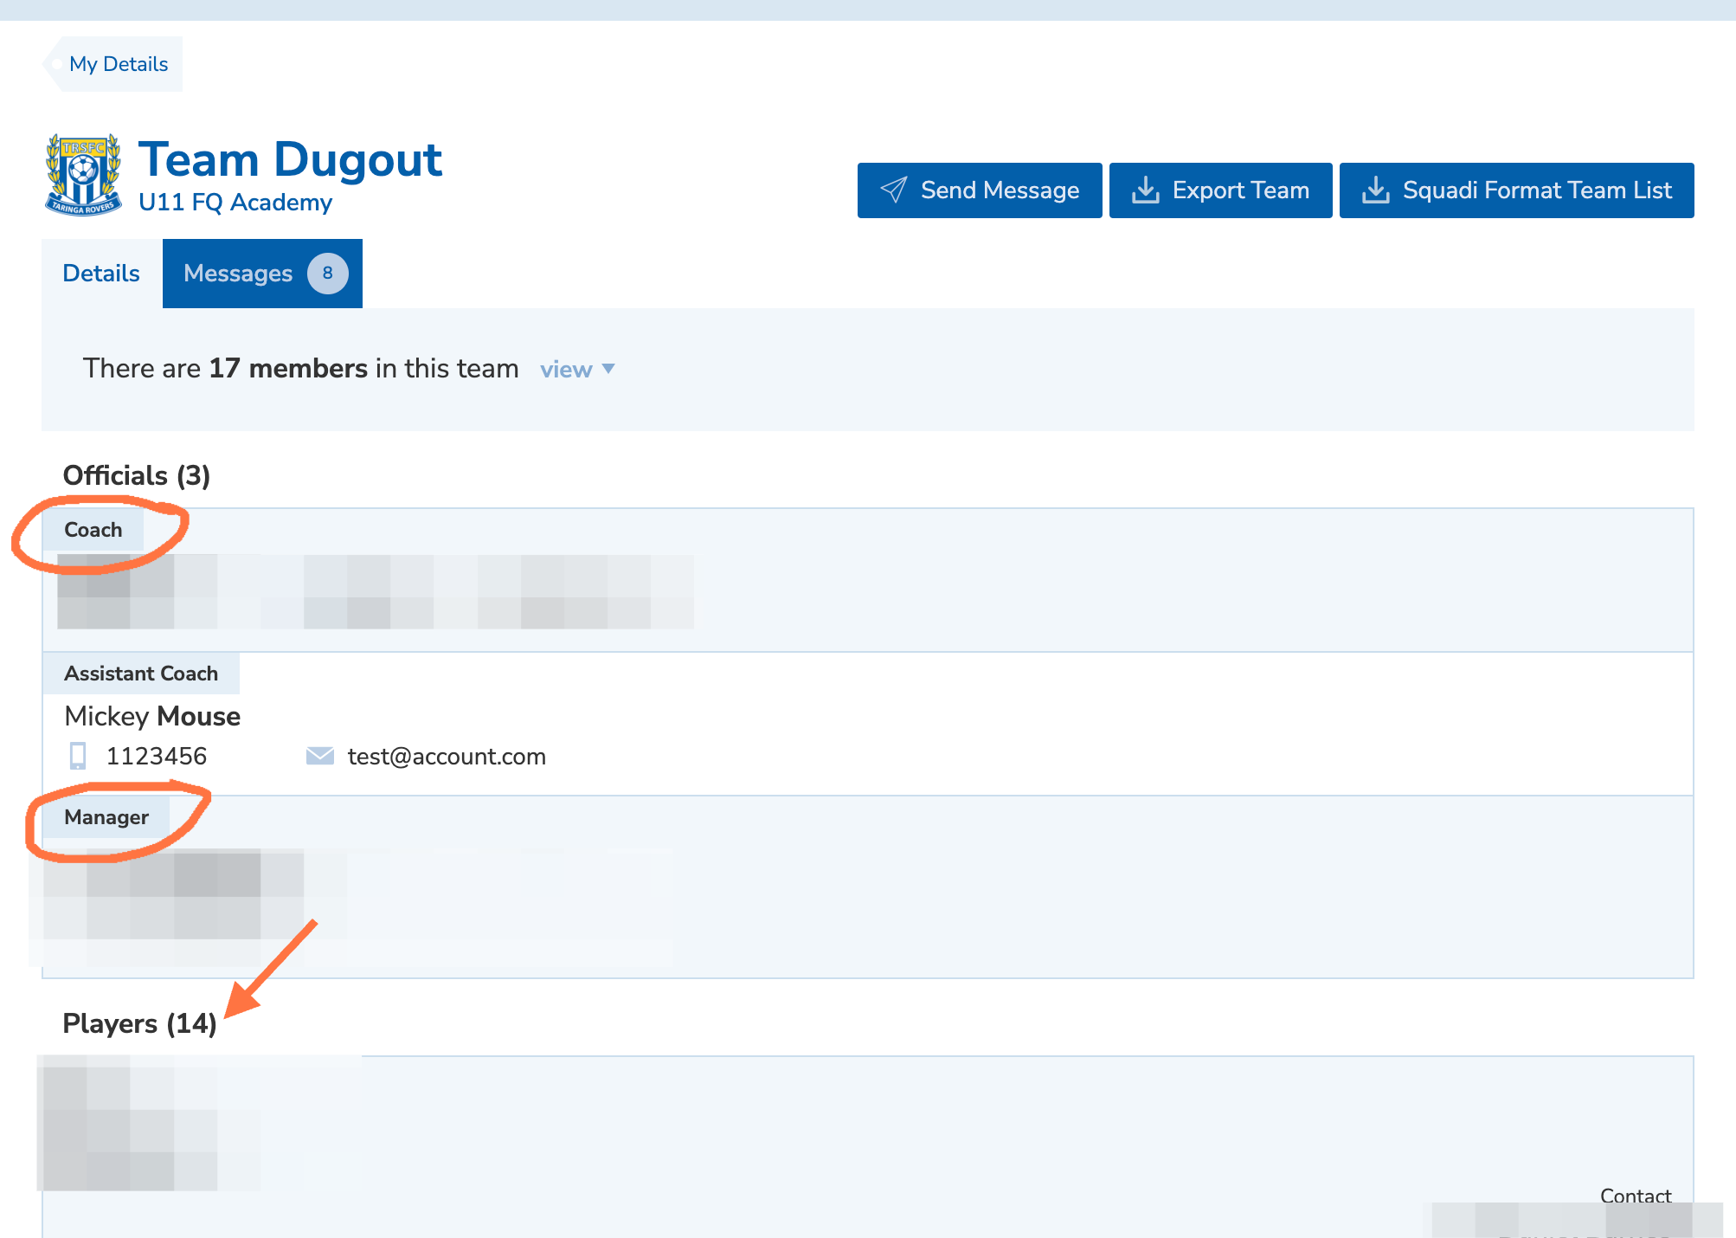
Task: Open the Messages tab
Action: coord(262,274)
